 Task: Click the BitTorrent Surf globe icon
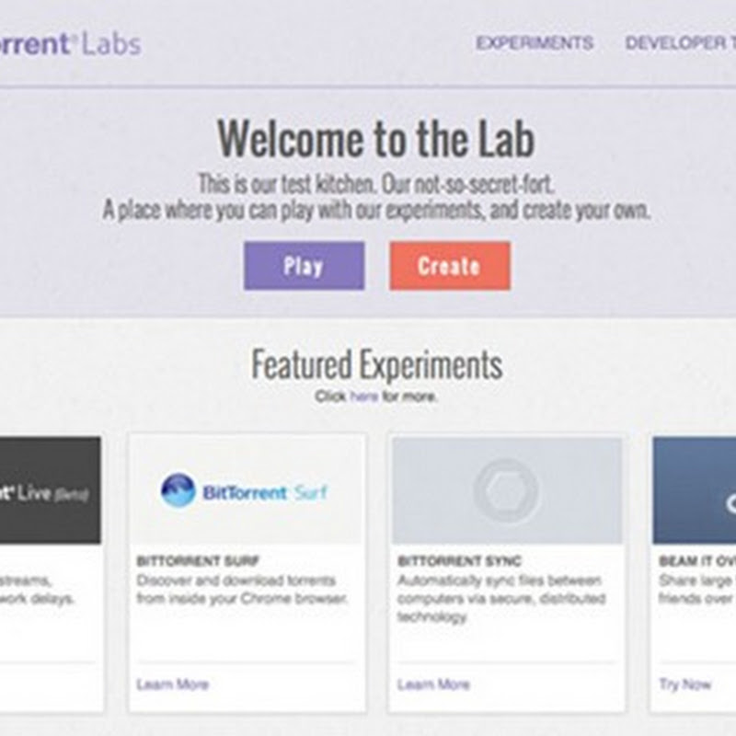pos(178,490)
